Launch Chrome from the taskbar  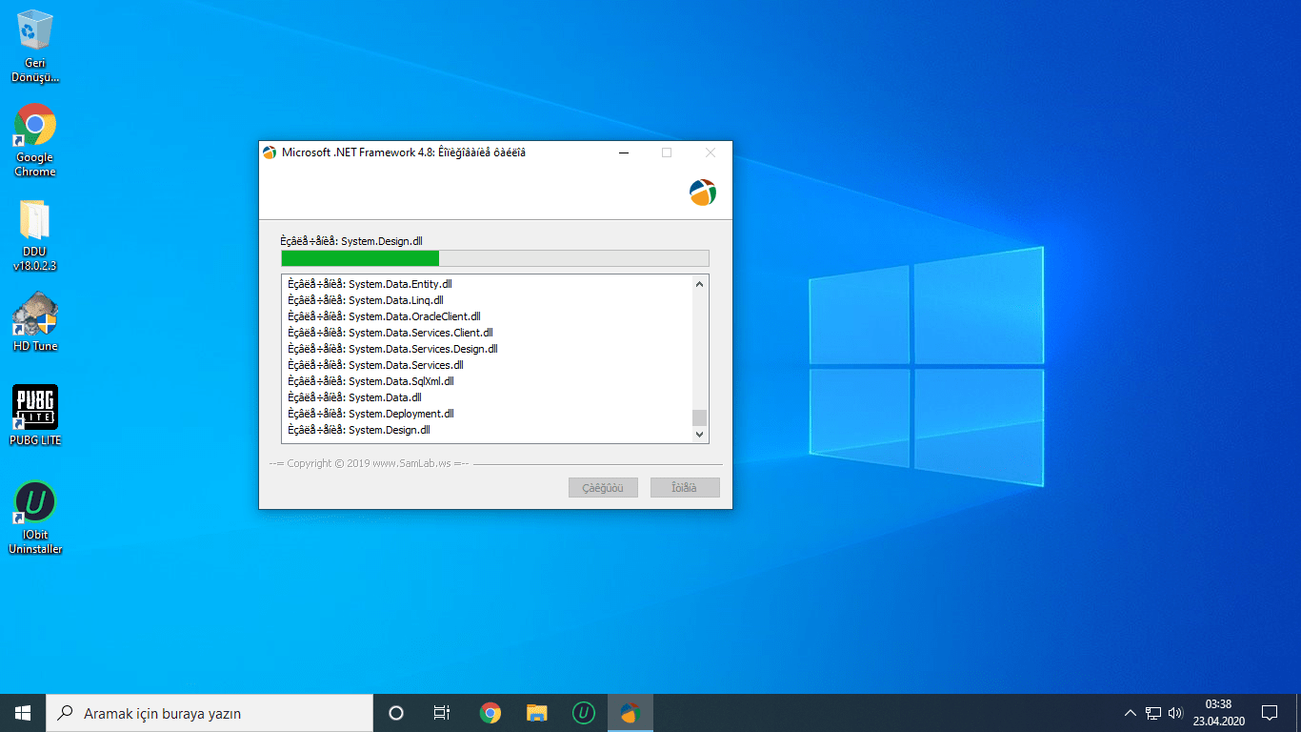click(x=490, y=713)
